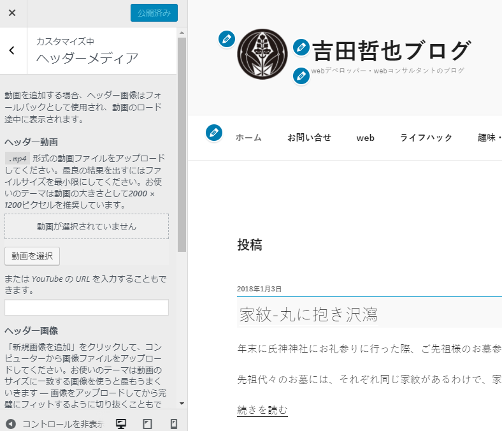Switch to tablet preview mode
Image resolution: width=502 pixels, height=431 pixels.
pyautogui.click(x=147, y=424)
